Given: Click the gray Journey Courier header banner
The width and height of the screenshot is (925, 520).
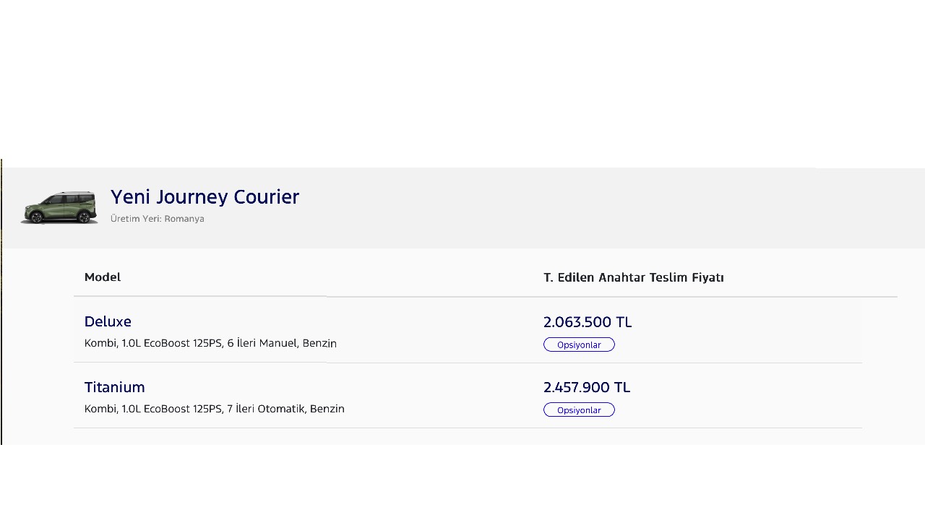Looking at the screenshot, I should [x=463, y=208].
